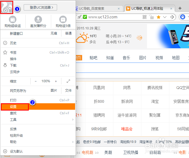Click the download arrow icon
The width and height of the screenshot is (189, 158).
pos(5,65)
